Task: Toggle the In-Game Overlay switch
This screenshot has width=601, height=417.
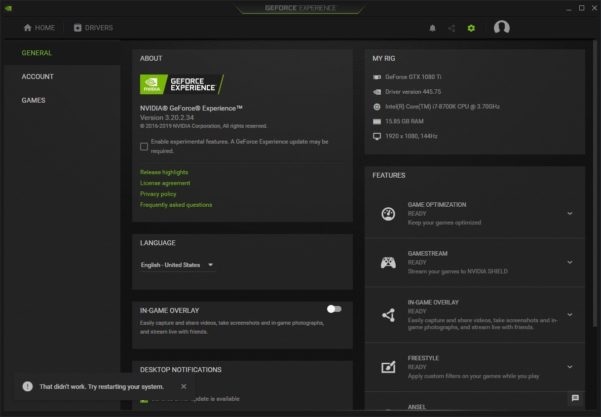Action: pyautogui.click(x=334, y=309)
